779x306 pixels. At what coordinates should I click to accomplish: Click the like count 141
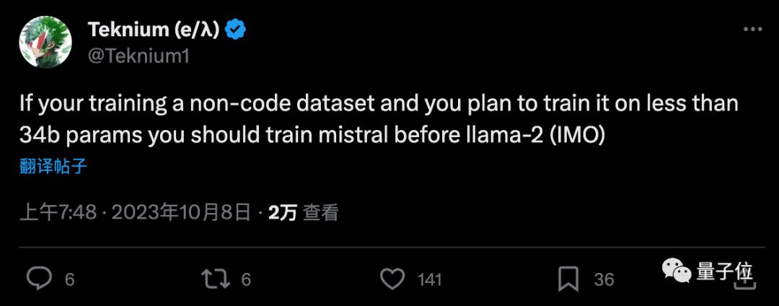click(429, 279)
